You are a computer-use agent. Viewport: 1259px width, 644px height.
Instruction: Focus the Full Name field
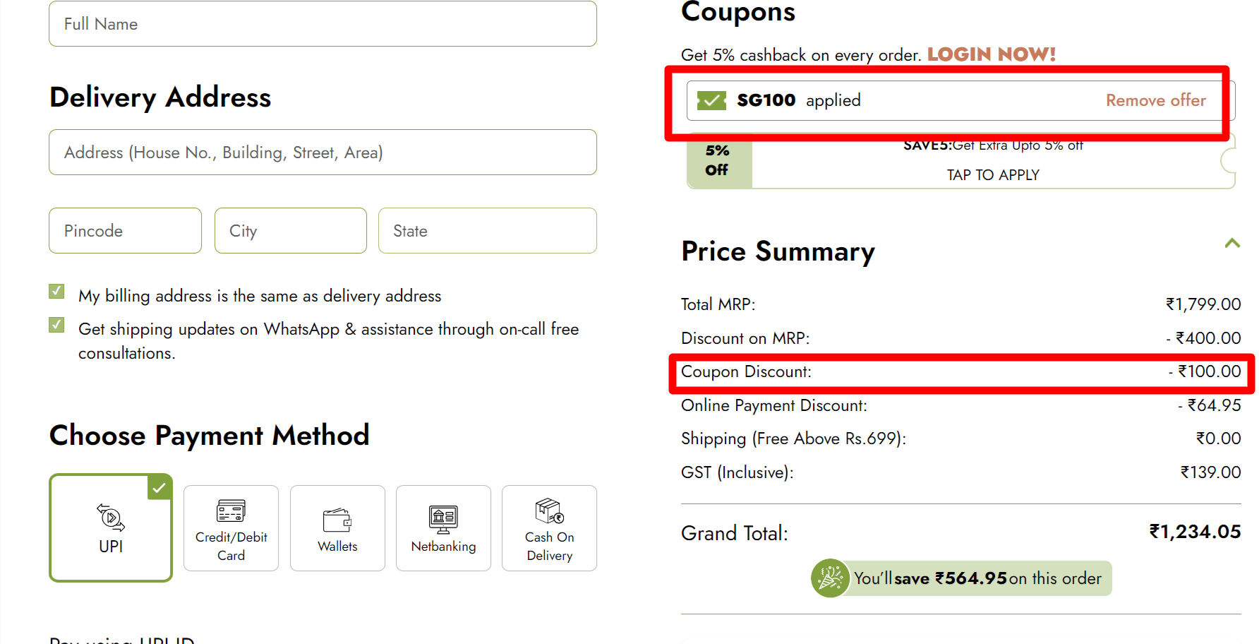tap(323, 24)
